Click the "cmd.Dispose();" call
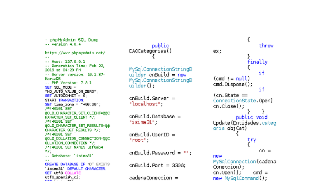323x181 pixels. (x=233, y=84)
